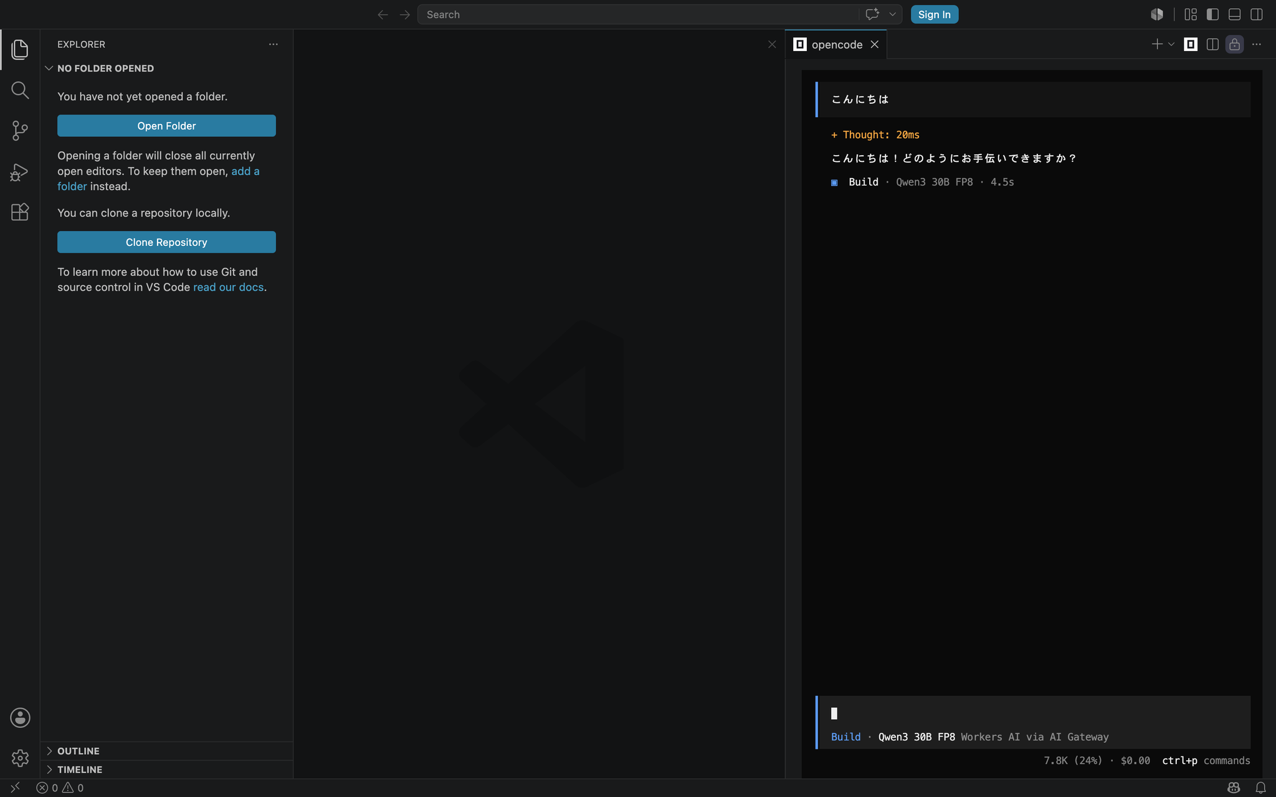Split the editor with split icon
This screenshot has height=797, width=1276.
pos(1212,44)
